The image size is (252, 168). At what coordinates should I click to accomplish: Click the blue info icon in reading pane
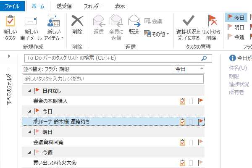(x=232, y=58)
